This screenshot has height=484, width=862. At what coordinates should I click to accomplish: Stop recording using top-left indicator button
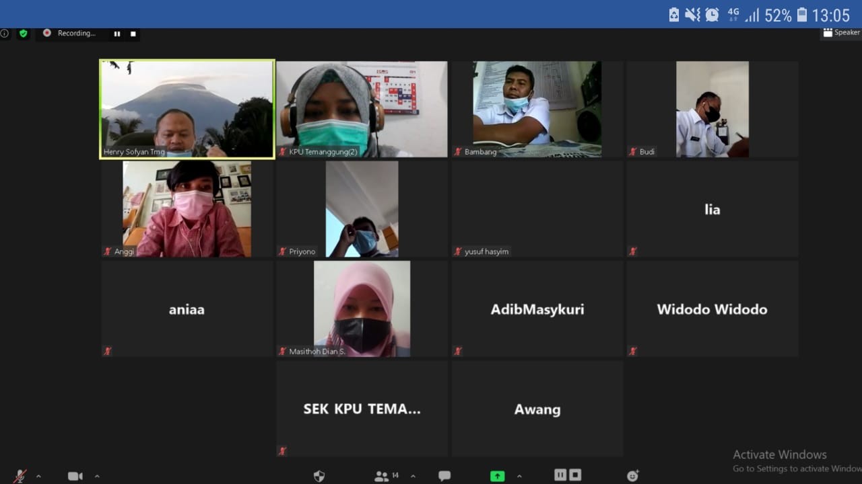click(133, 34)
